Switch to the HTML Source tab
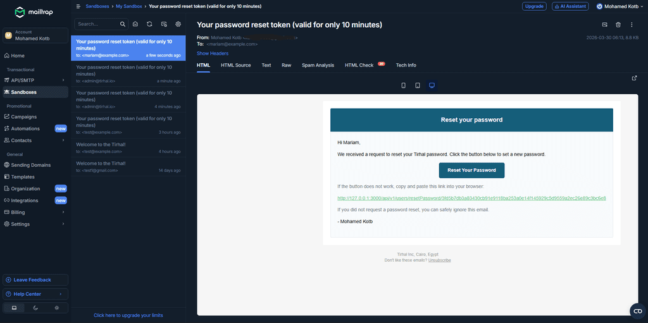This screenshot has height=323, width=648. tap(235, 65)
